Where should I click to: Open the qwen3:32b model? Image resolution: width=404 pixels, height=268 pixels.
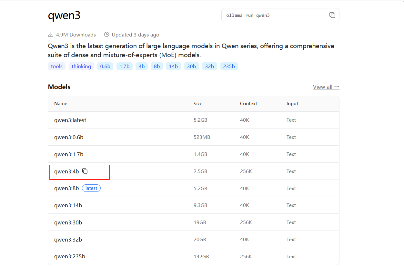68,240
